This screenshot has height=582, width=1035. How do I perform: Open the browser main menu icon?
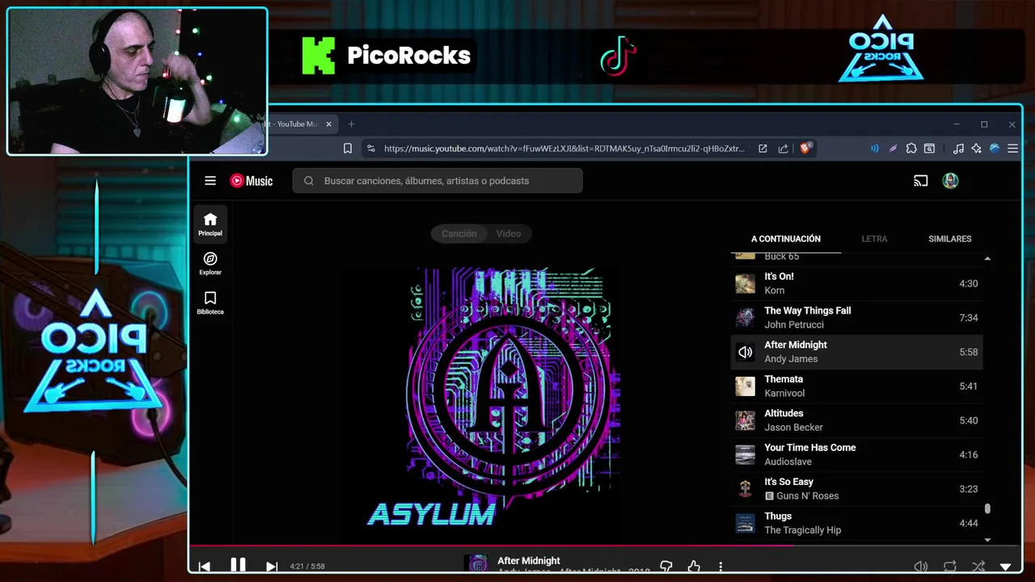coord(1012,149)
